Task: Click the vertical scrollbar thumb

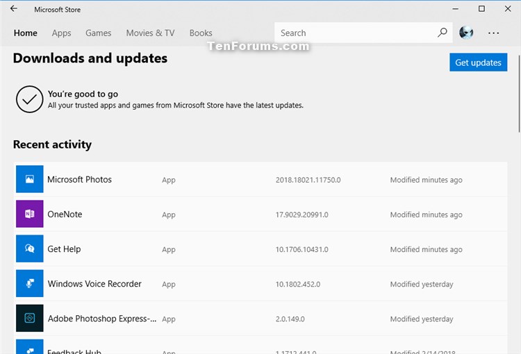Action: coord(519,94)
